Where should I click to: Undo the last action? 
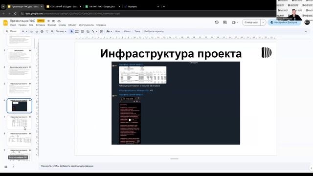pyautogui.click(x=31, y=31)
